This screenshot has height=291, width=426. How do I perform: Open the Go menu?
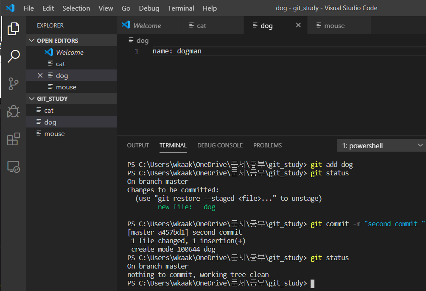coord(126,8)
